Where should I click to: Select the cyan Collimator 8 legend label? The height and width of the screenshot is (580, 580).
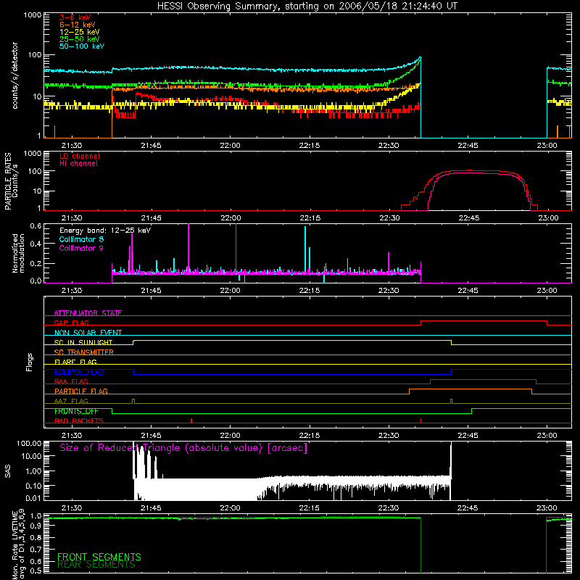click(81, 239)
